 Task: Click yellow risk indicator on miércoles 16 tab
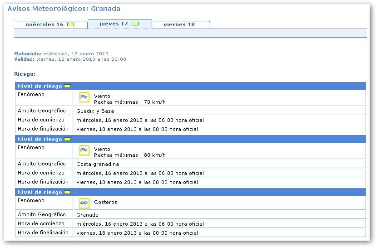[70, 24]
